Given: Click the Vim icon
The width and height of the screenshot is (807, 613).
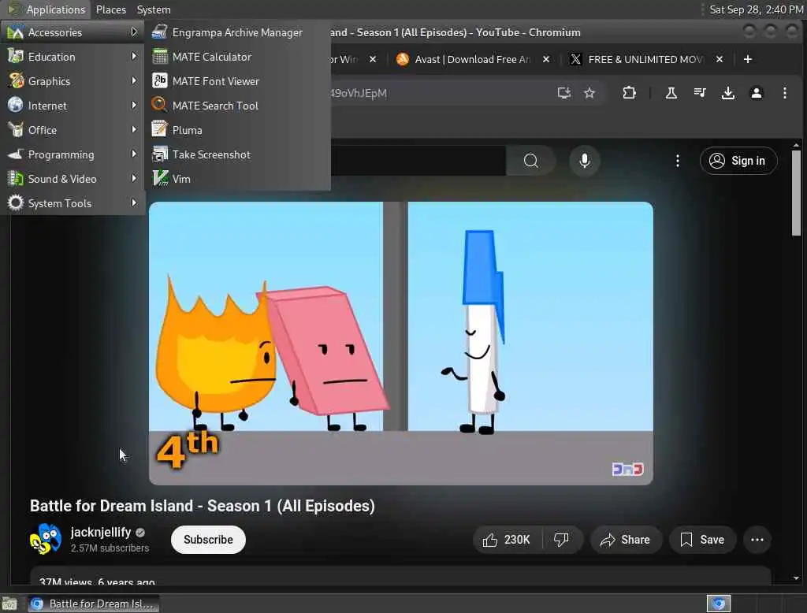Looking at the screenshot, I should click(x=159, y=178).
